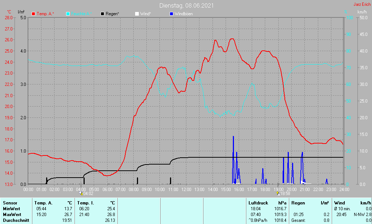Click the wind gust value 'N-NW 2.8'
Viewport: 372px width, 224px height.
(363, 215)
